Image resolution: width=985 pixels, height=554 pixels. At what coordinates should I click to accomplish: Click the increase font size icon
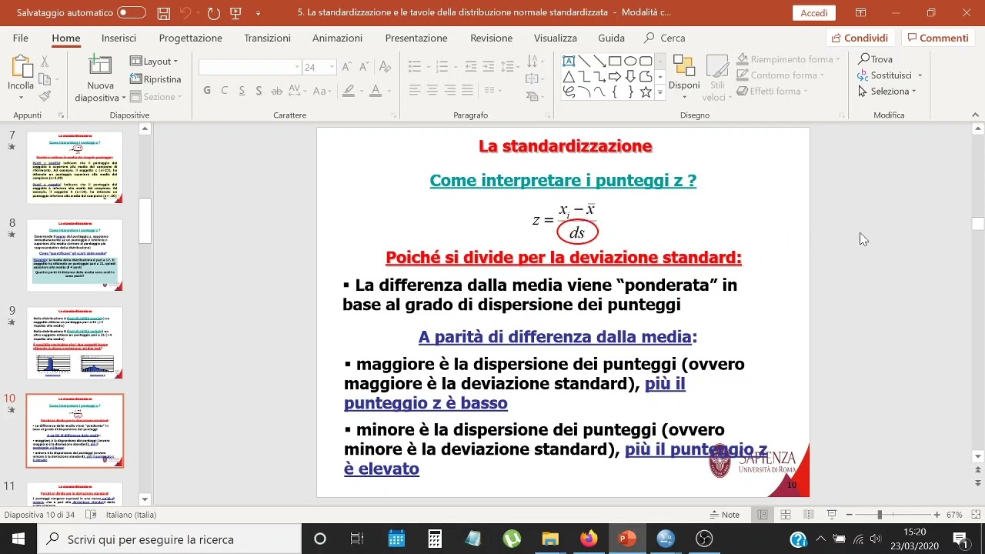347,67
